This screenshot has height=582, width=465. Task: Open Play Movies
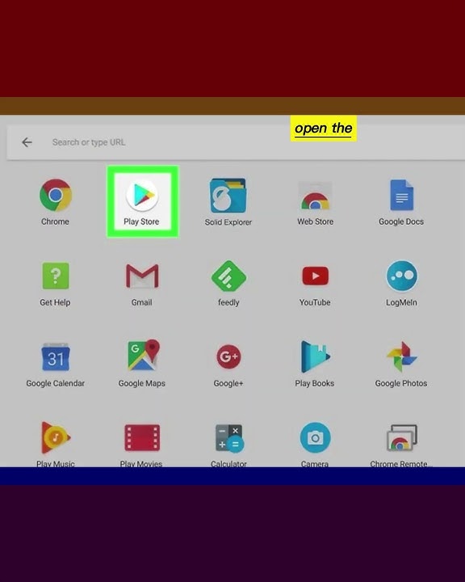pos(142,437)
